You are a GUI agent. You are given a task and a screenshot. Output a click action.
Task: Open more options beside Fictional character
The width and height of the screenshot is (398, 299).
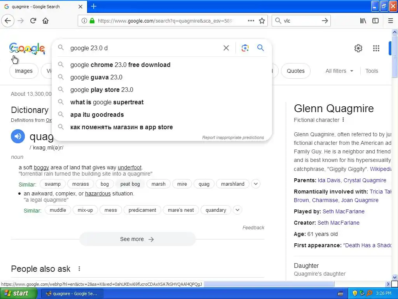[343, 120]
